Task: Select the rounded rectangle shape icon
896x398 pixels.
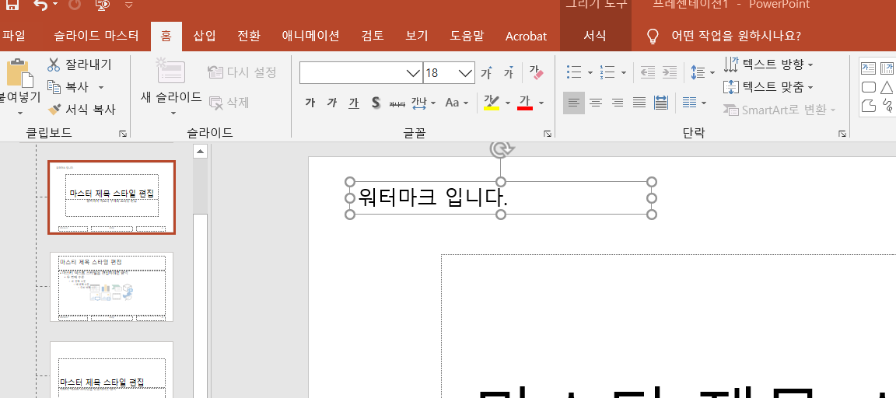Action: tap(869, 87)
